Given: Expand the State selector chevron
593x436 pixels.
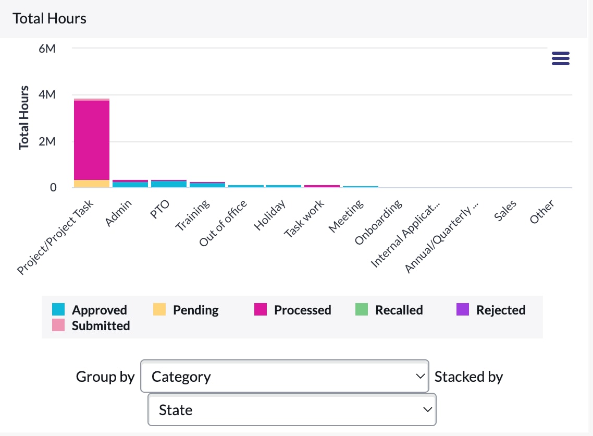Looking at the screenshot, I should tap(426, 410).
